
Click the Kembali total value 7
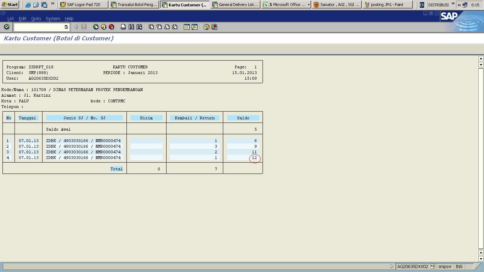click(216, 169)
